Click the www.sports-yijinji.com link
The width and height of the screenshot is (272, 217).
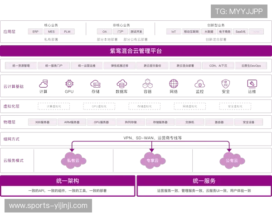tap(48, 206)
